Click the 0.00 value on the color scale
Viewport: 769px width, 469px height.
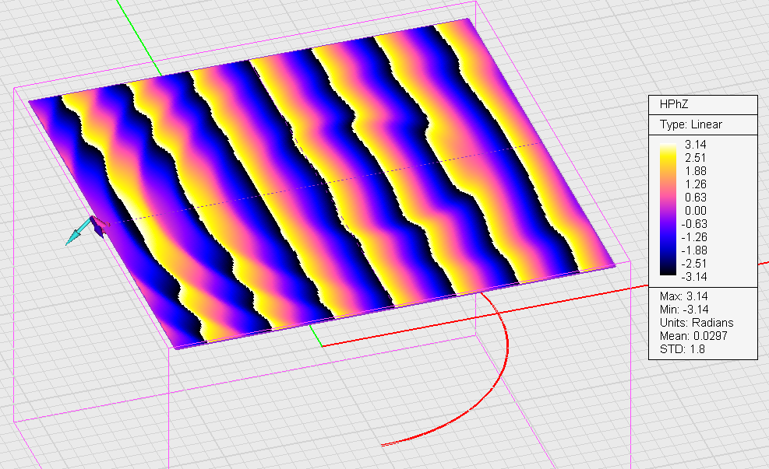[x=696, y=211]
